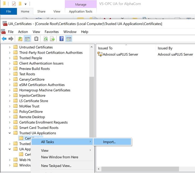Open View submenu in context menu
This screenshot has width=195, height=173.
[x=62, y=151]
